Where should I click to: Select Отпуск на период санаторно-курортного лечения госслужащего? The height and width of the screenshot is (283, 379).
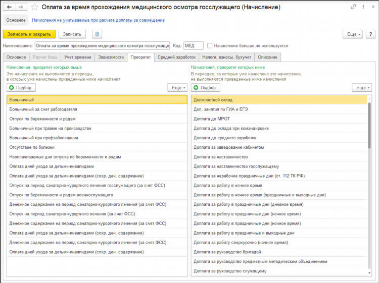97,186
